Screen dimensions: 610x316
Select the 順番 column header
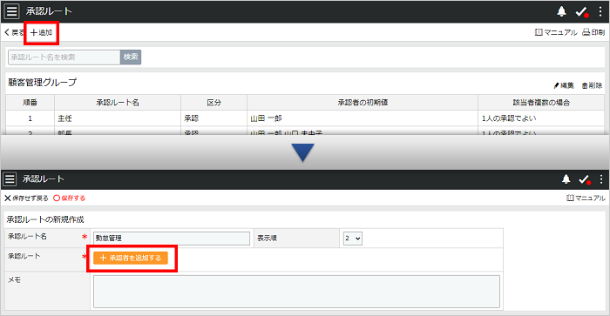pos(30,103)
